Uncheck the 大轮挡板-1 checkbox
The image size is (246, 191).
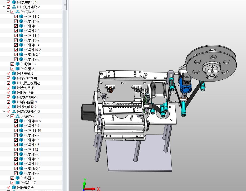pyautogui.click(x=9, y=88)
